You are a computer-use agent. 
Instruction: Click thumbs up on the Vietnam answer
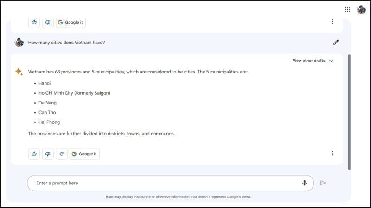click(x=34, y=154)
